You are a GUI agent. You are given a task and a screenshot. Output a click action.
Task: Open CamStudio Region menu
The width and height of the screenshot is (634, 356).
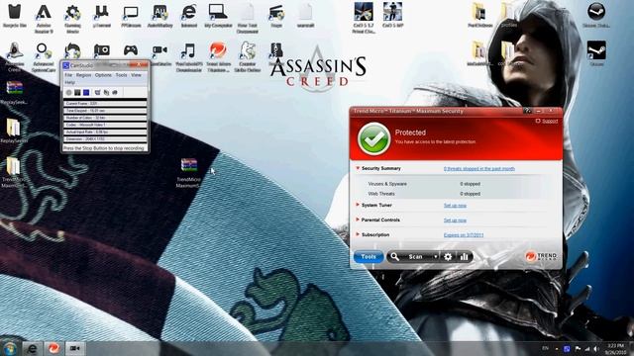[83, 75]
